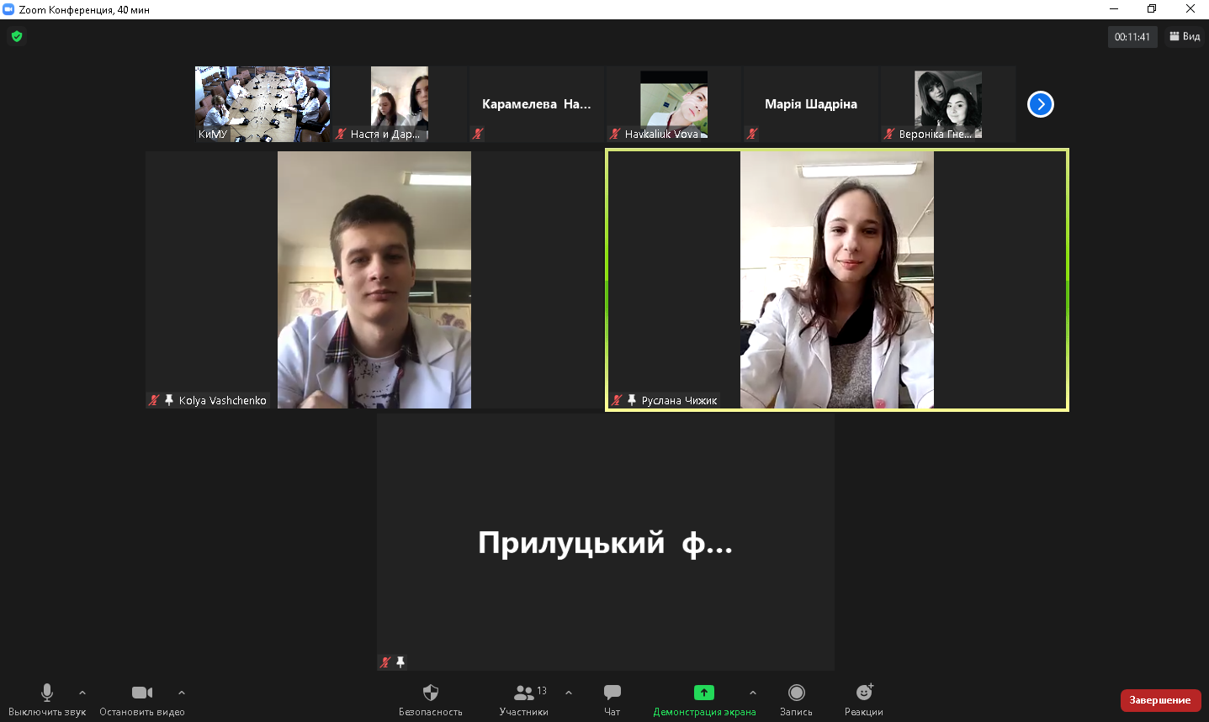Click the green encryption shield icon

coord(17,36)
